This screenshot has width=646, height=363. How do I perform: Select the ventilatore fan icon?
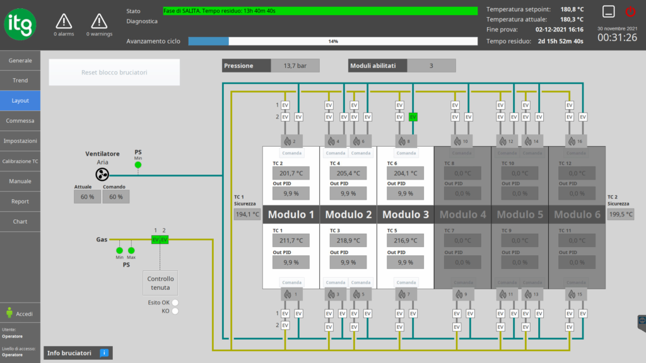click(x=102, y=175)
